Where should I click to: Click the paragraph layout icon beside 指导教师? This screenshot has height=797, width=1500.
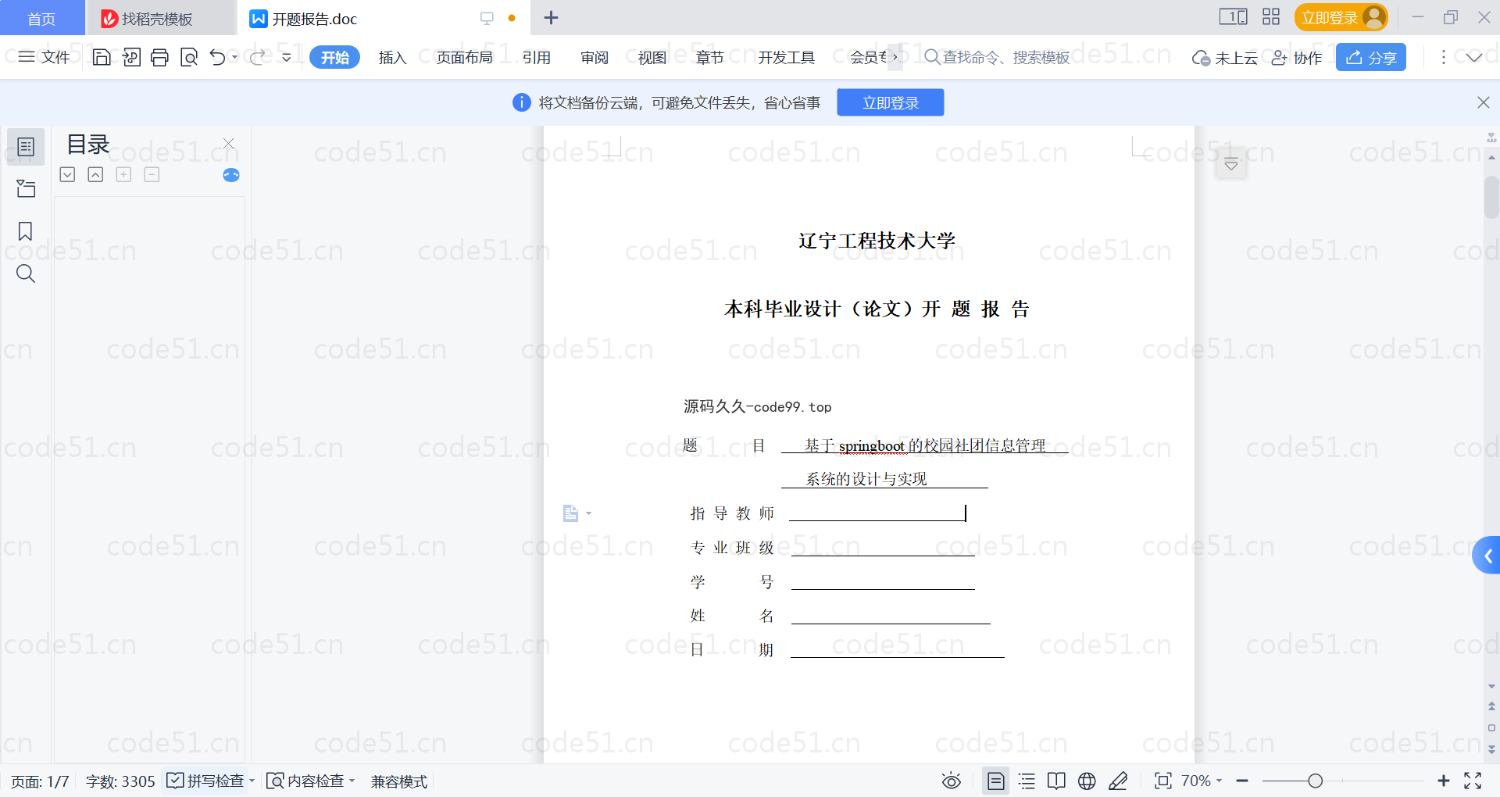click(570, 513)
